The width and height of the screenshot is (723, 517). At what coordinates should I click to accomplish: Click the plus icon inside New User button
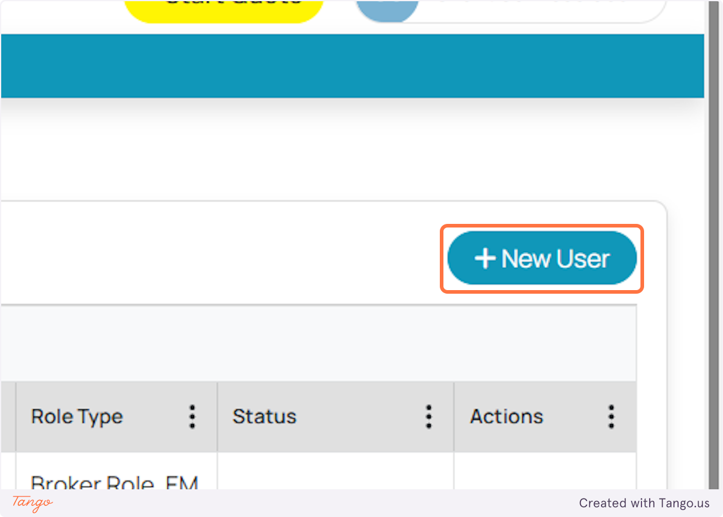(486, 258)
